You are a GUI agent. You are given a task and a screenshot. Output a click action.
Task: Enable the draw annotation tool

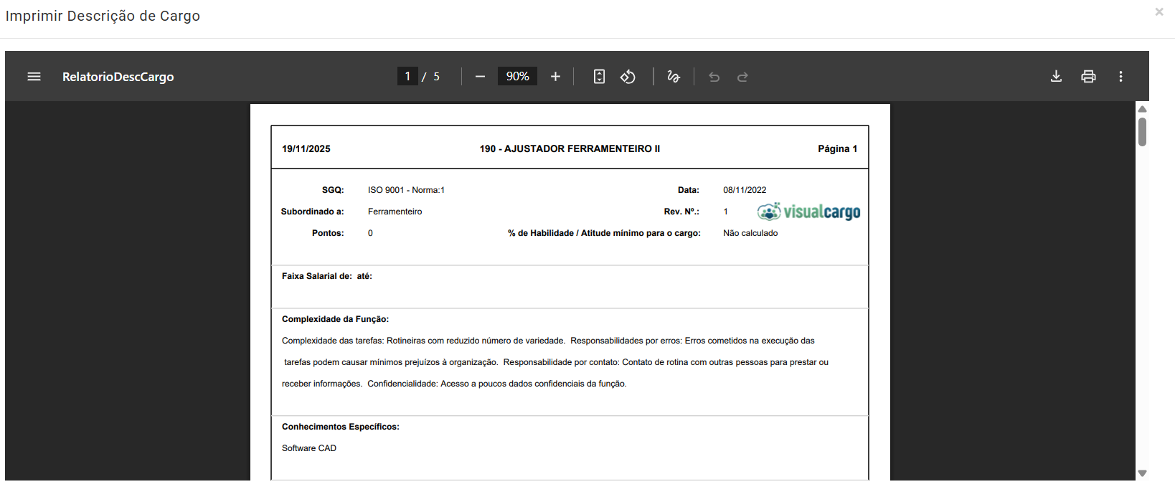tap(673, 77)
